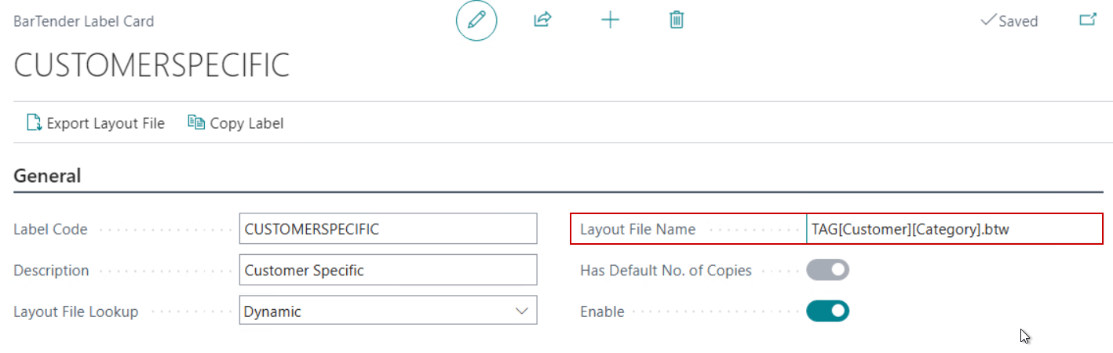Click the Layout File Name label
Image resolution: width=1113 pixels, height=353 pixels.
coord(637,230)
